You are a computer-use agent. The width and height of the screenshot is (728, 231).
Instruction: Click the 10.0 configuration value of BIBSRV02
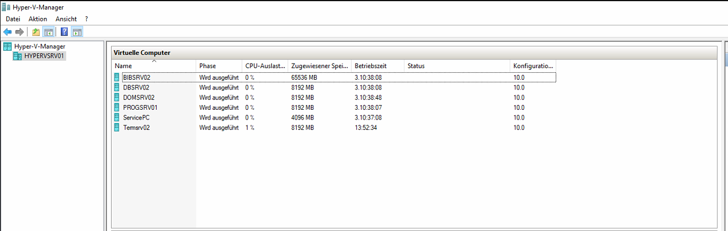point(519,77)
